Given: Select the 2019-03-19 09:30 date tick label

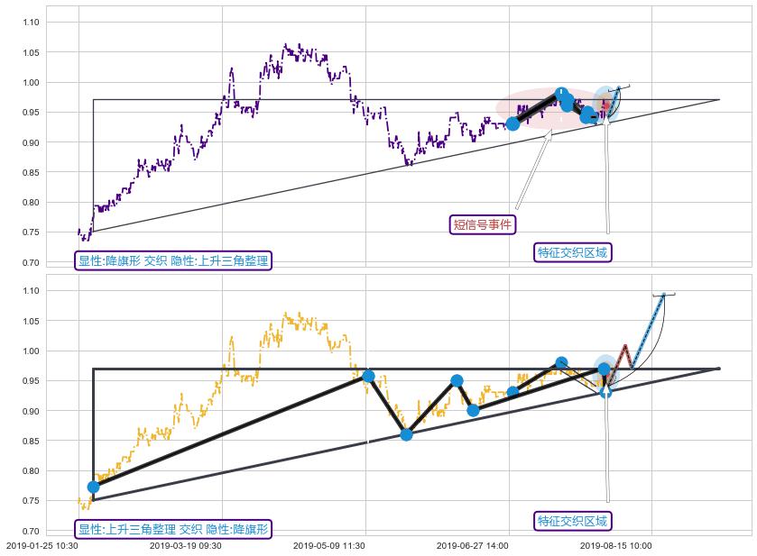Looking at the screenshot, I should (x=186, y=545).
